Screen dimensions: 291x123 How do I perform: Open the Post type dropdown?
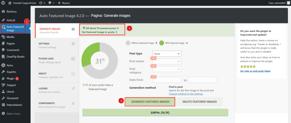pos(167,54)
